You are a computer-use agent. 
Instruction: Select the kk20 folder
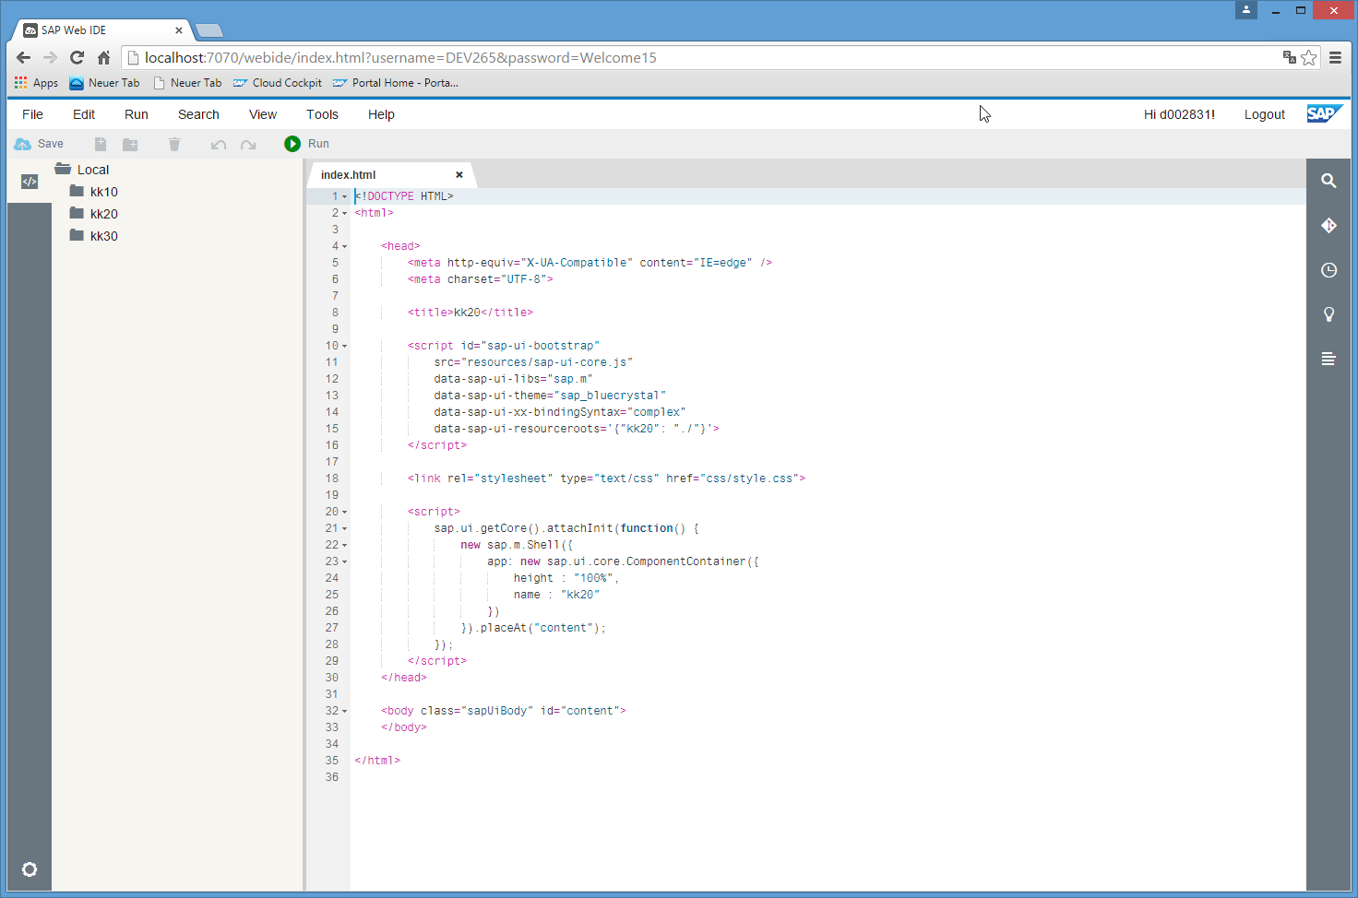tap(104, 214)
